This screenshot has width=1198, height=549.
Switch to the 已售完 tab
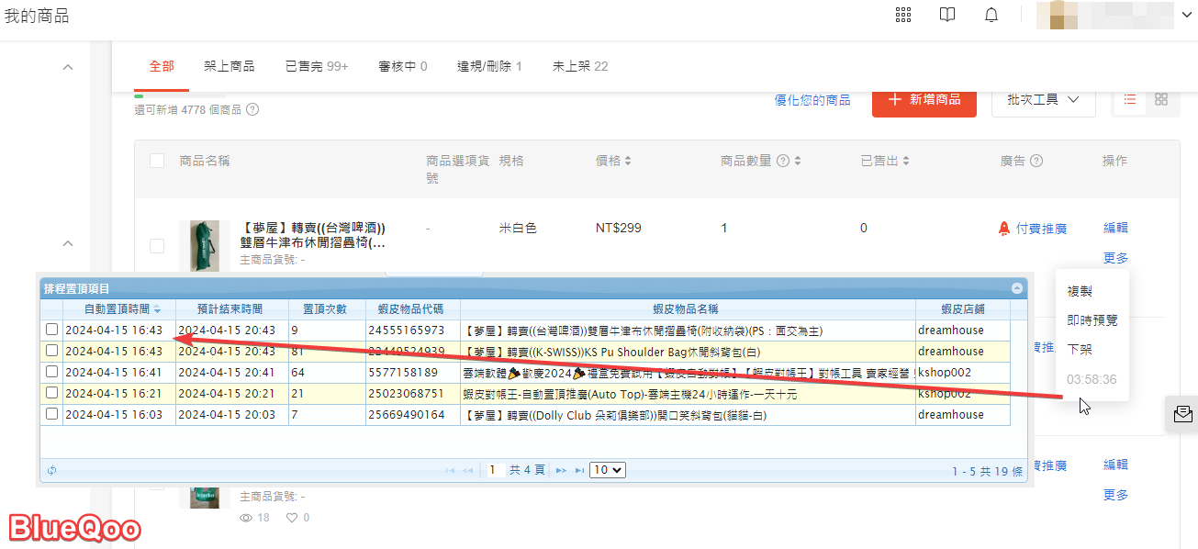[316, 66]
